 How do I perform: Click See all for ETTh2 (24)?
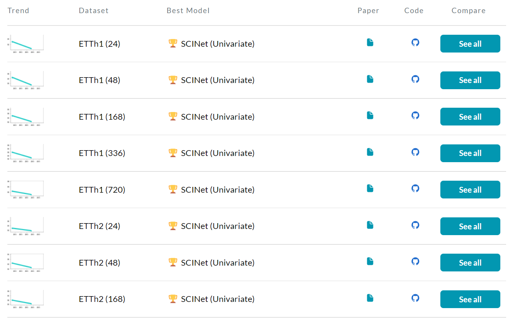tap(470, 226)
